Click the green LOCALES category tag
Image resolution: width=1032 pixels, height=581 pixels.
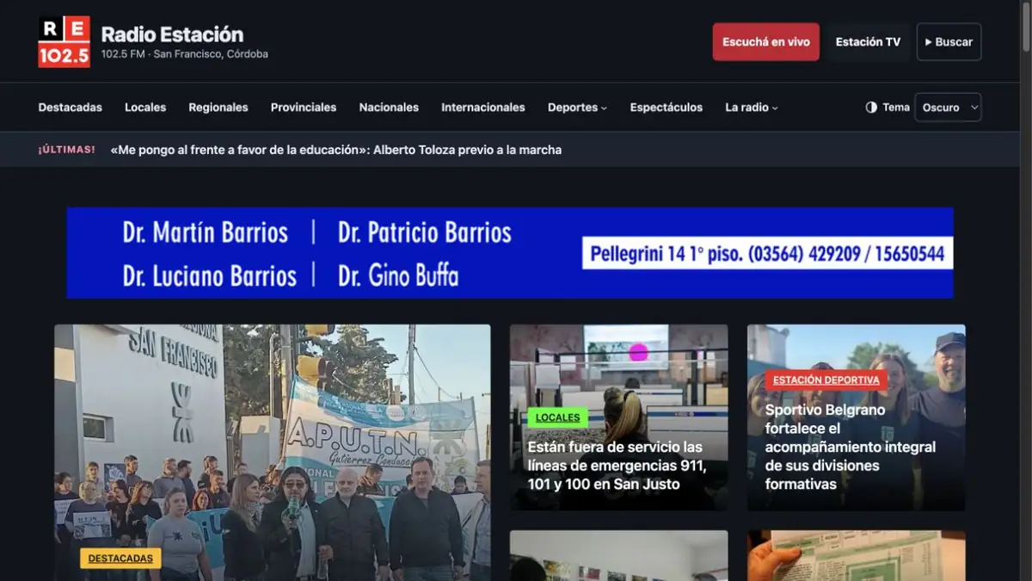coord(557,417)
